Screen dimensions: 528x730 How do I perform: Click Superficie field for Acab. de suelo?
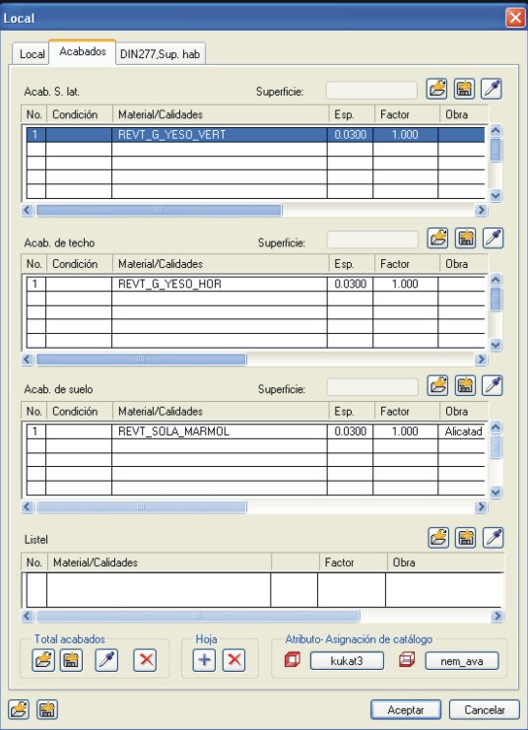tap(372, 387)
